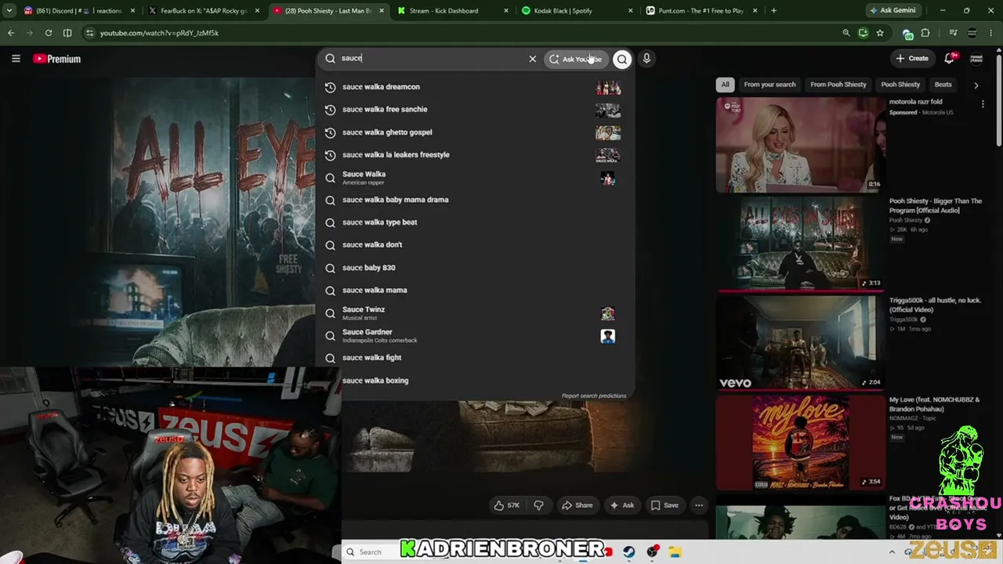Click the Ask button below video
The height and width of the screenshot is (564, 1003).
pyautogui.click(x=622, y=505)
